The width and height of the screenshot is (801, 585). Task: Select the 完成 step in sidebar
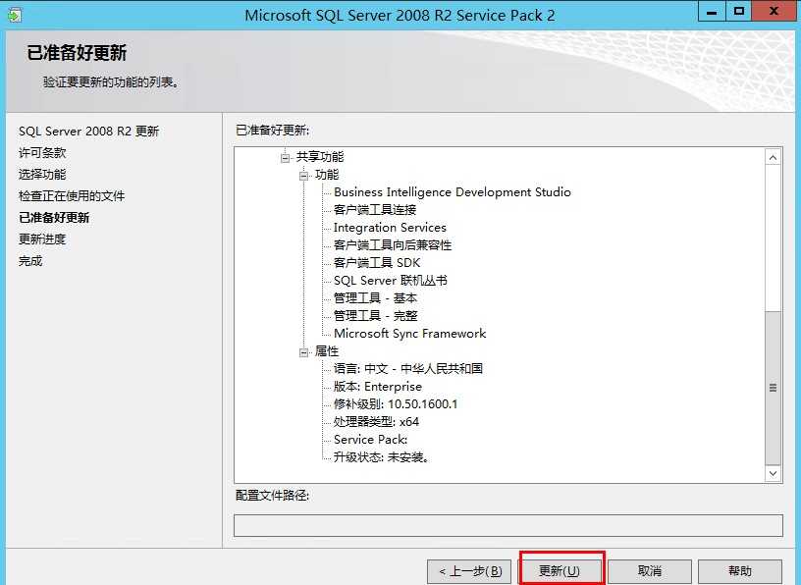click(30, 261)
